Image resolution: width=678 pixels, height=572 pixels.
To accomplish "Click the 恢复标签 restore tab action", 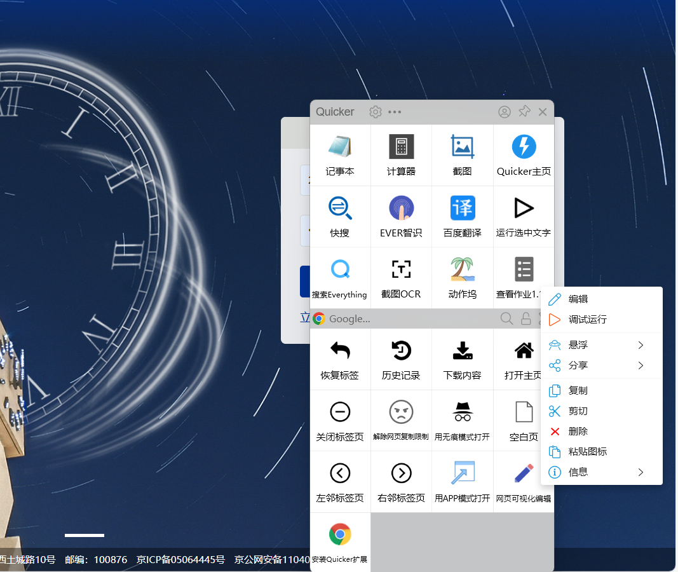I will (340, 359).
